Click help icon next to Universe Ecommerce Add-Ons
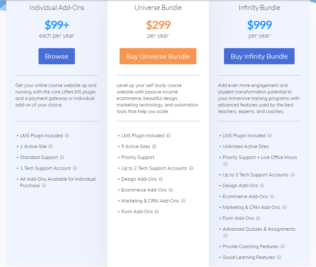This screenshot has width=316, height=267. click(x=171, y=190)
